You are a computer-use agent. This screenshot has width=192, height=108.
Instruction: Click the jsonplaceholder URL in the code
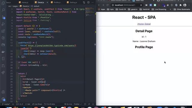(52, 46)
